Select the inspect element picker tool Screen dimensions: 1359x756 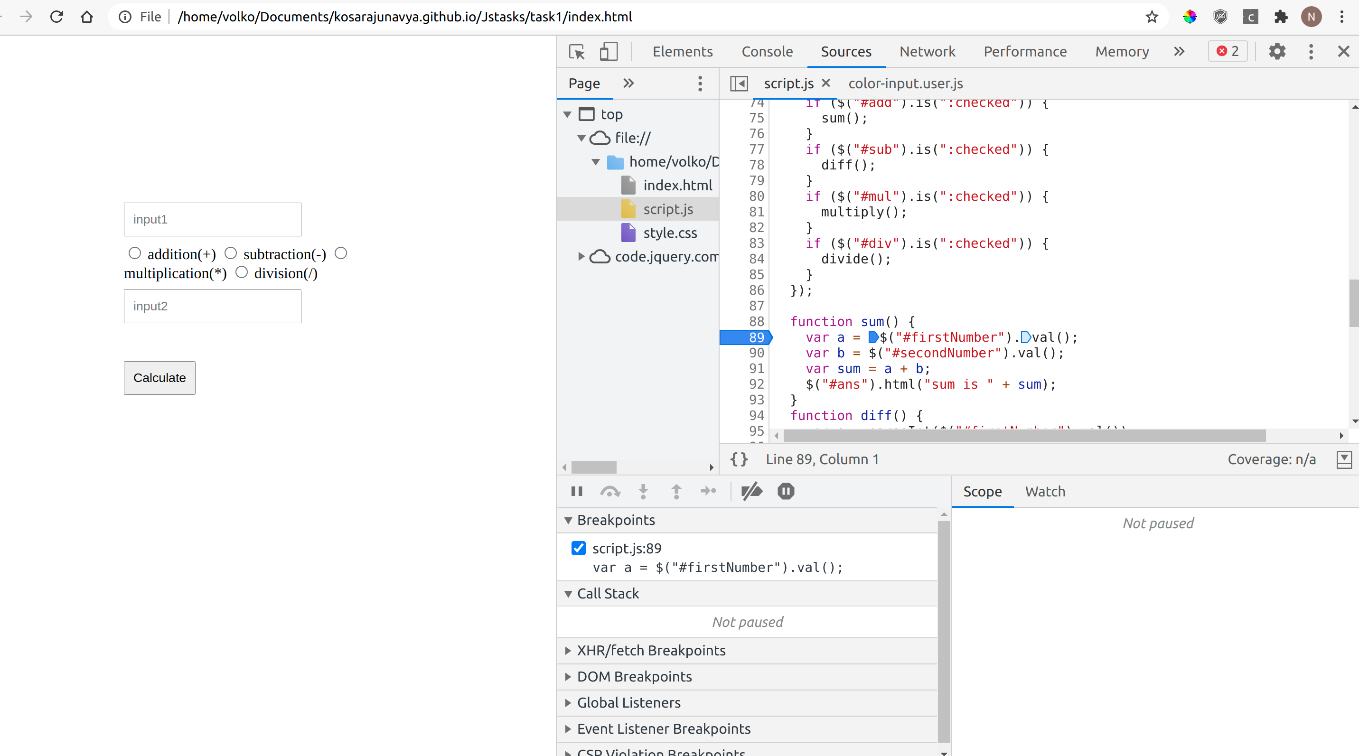pyautogui.click(x=577, y=52)
